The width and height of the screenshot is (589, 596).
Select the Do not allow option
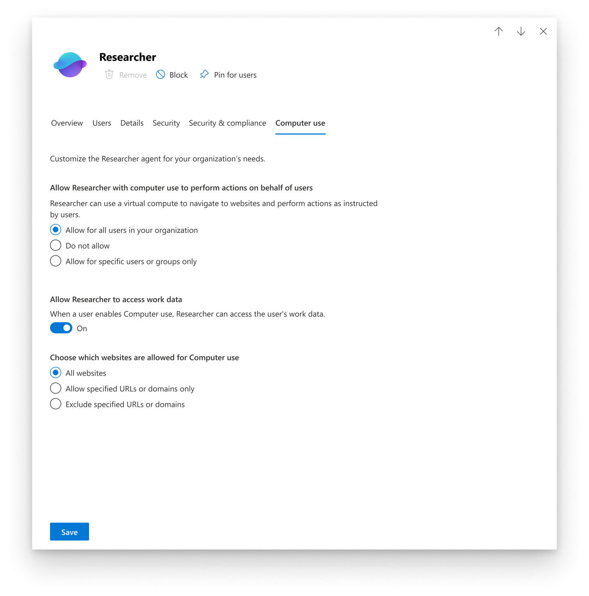[56, 246]
